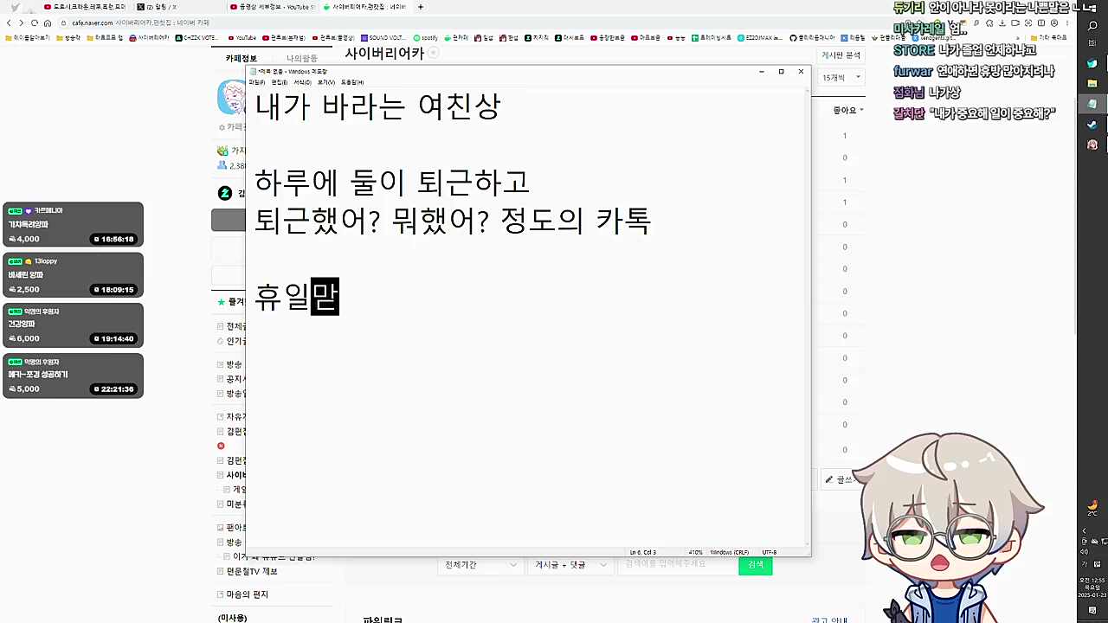Image resolution: width=1108 pixels, height=623 pixels.
Task: Click the 게시판 분석 button
Action: tap(841, 55)
